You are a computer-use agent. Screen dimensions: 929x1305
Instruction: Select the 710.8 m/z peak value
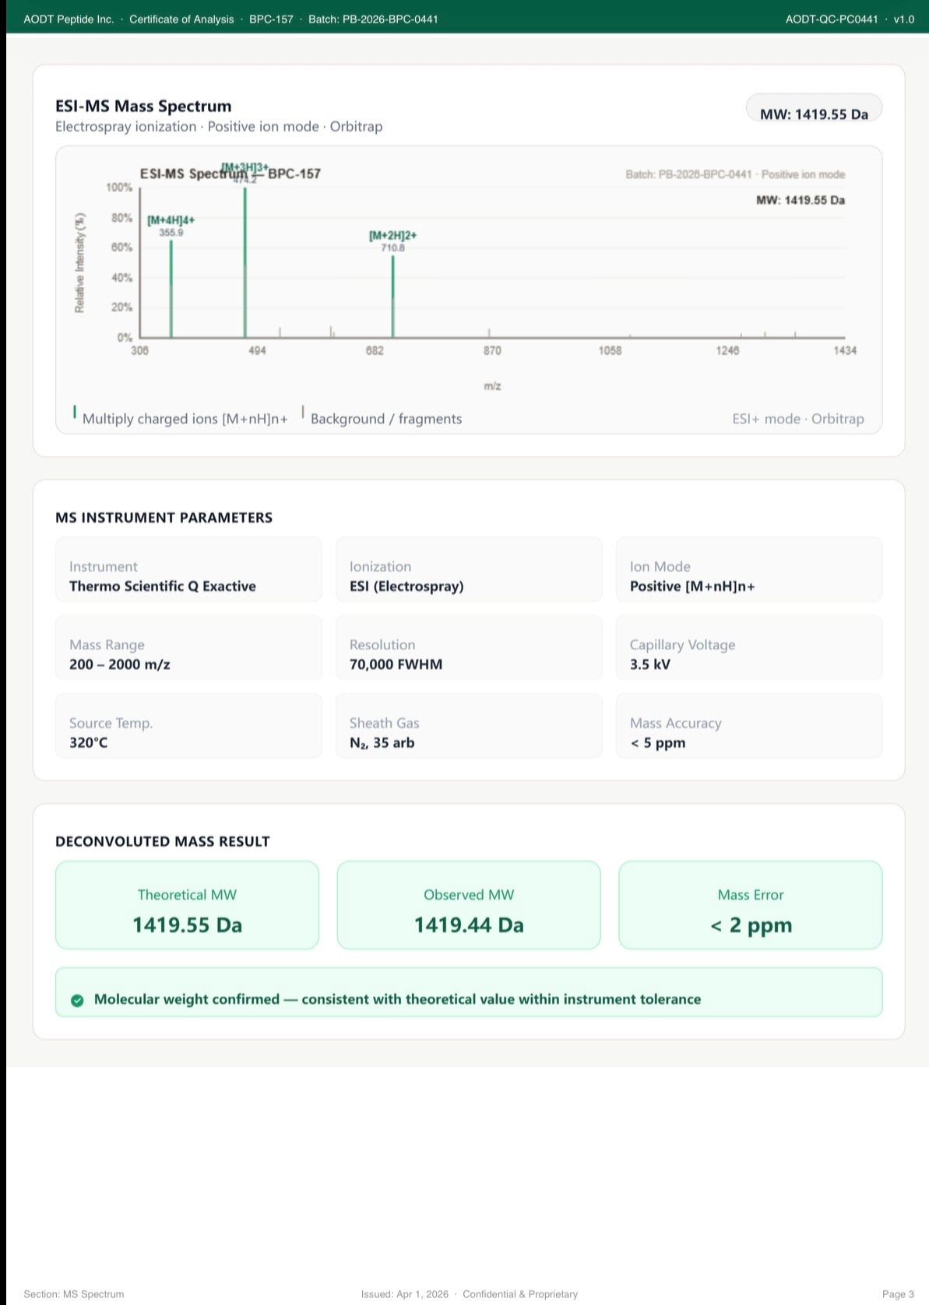pyautogui.click(x=393, y=247)
